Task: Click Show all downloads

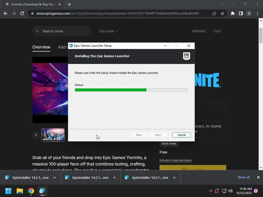Action: (243, 177)
